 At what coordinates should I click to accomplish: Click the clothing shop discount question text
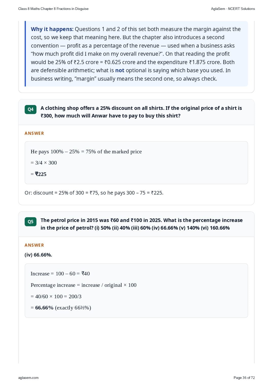click(141, 112)
